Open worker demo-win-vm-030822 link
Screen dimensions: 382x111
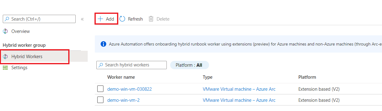tap(129, 89)
